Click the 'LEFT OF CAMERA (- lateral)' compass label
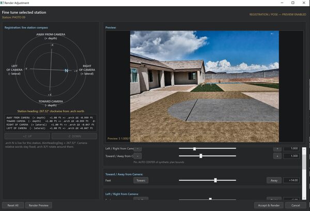Image resolution: width=310 pixels, height=211 pixels. (14, 70)
